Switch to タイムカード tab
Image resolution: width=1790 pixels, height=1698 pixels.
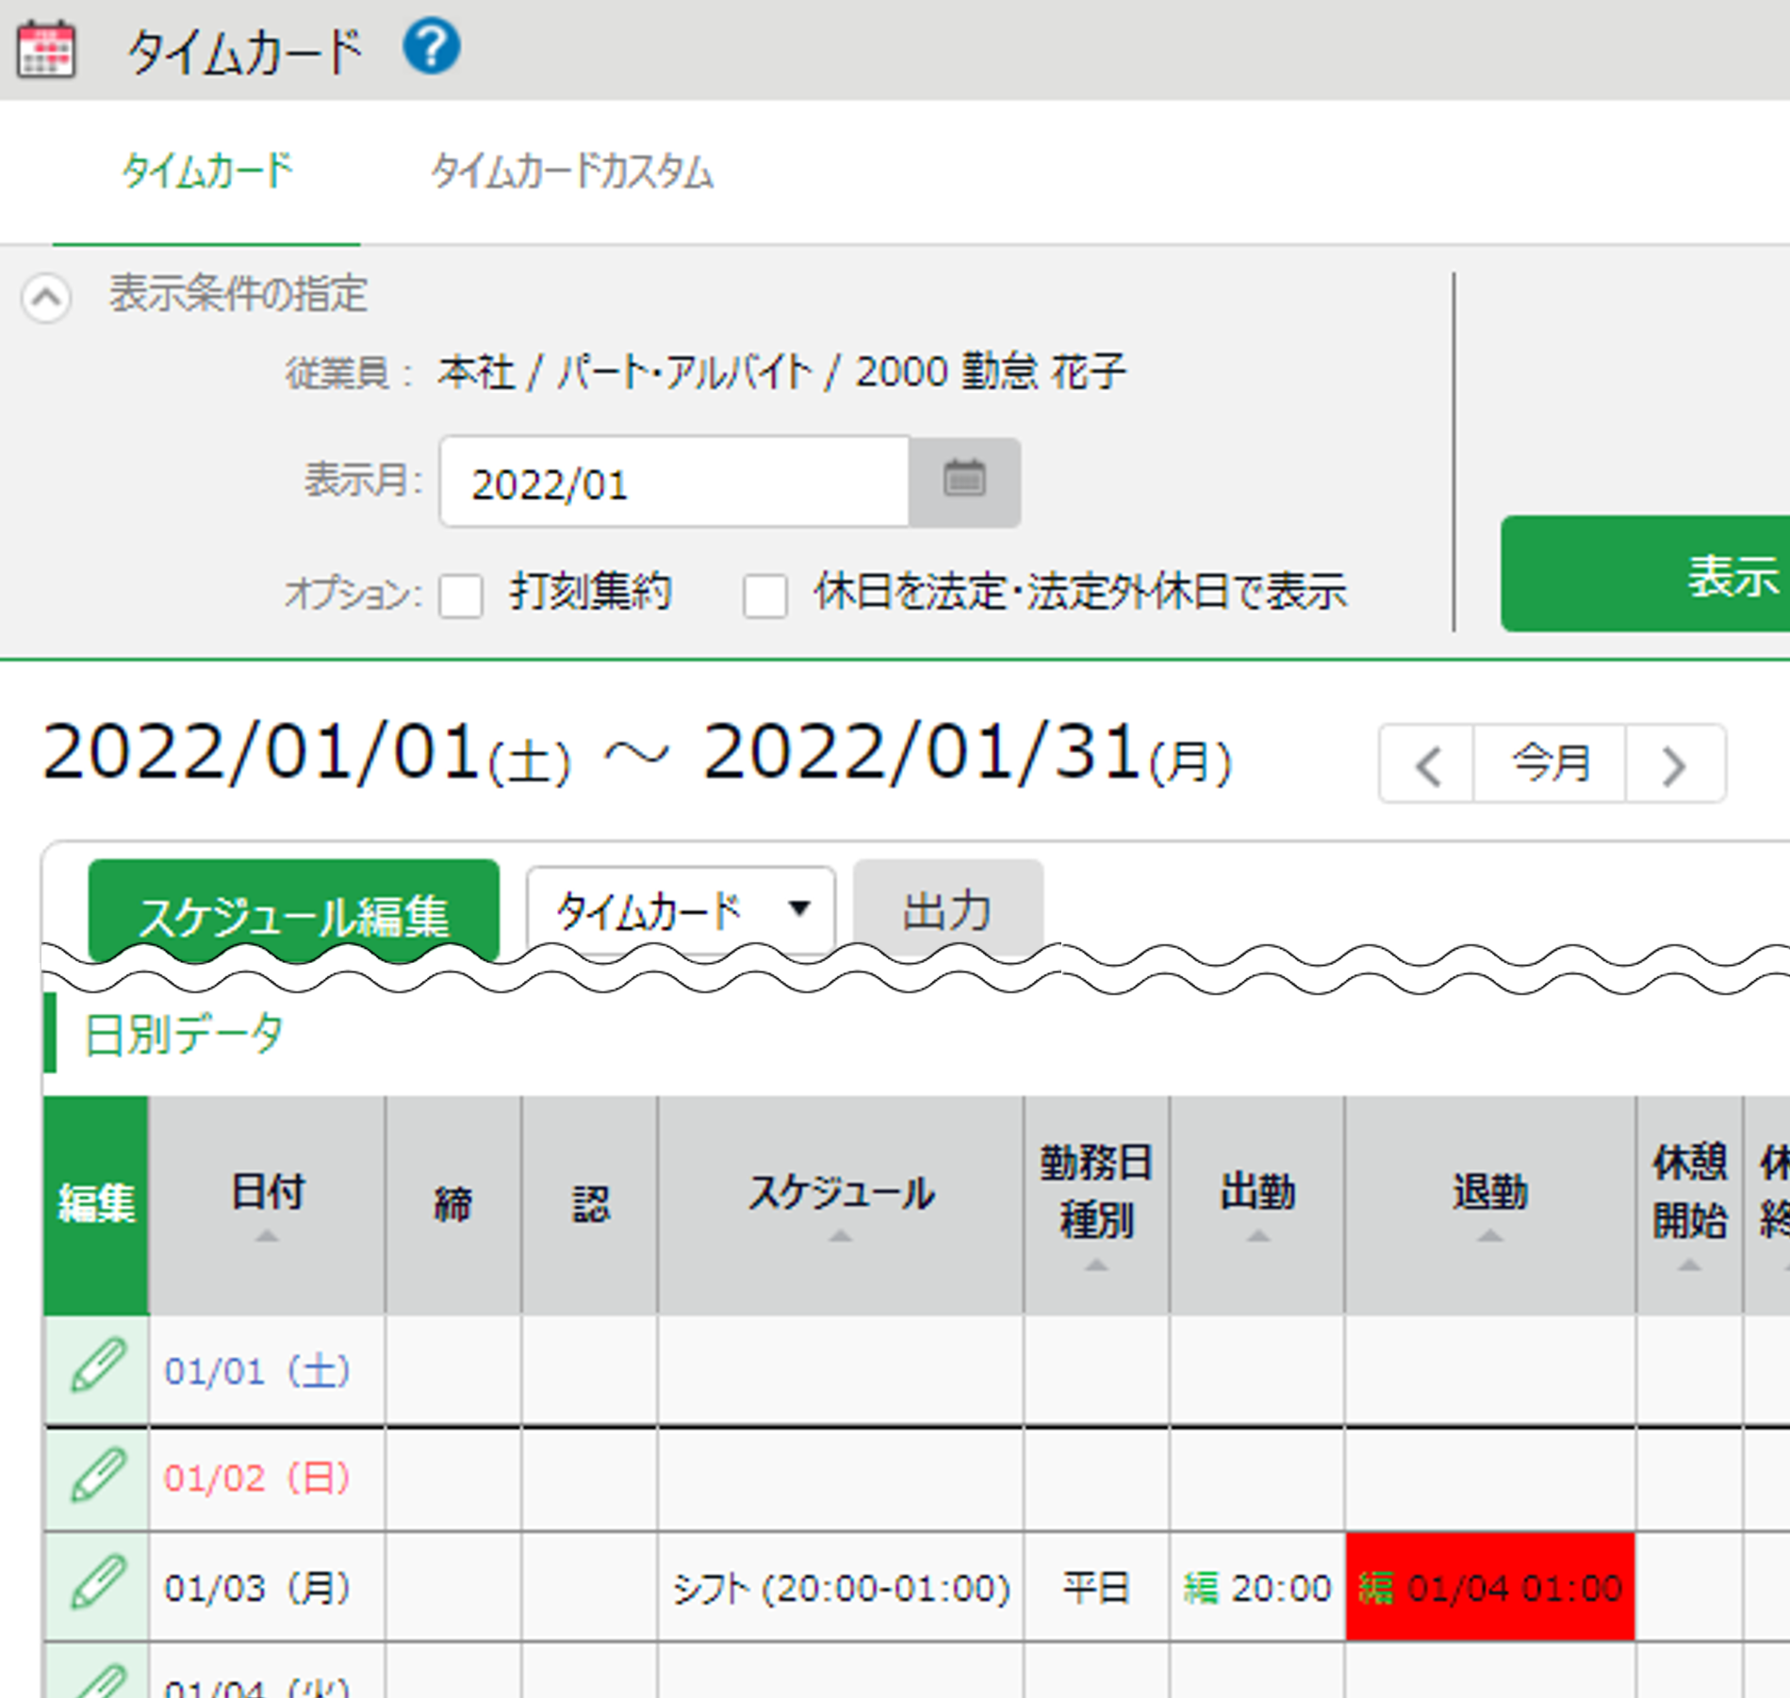click(206, 172)
